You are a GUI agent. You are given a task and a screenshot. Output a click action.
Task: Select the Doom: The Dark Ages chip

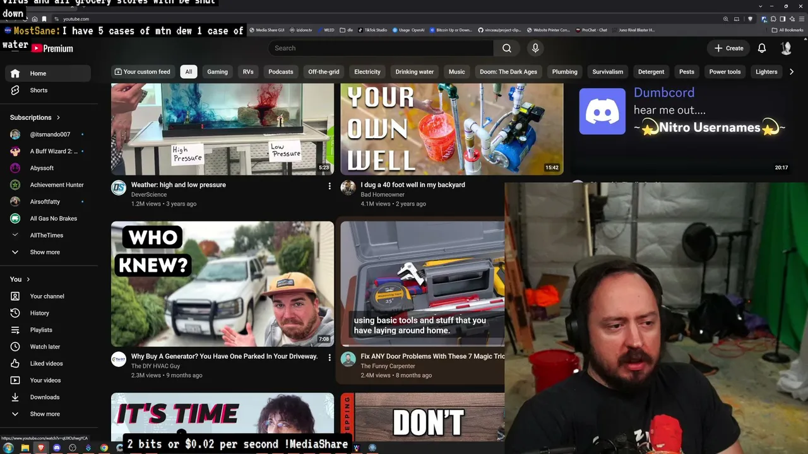tap(508, 72)
